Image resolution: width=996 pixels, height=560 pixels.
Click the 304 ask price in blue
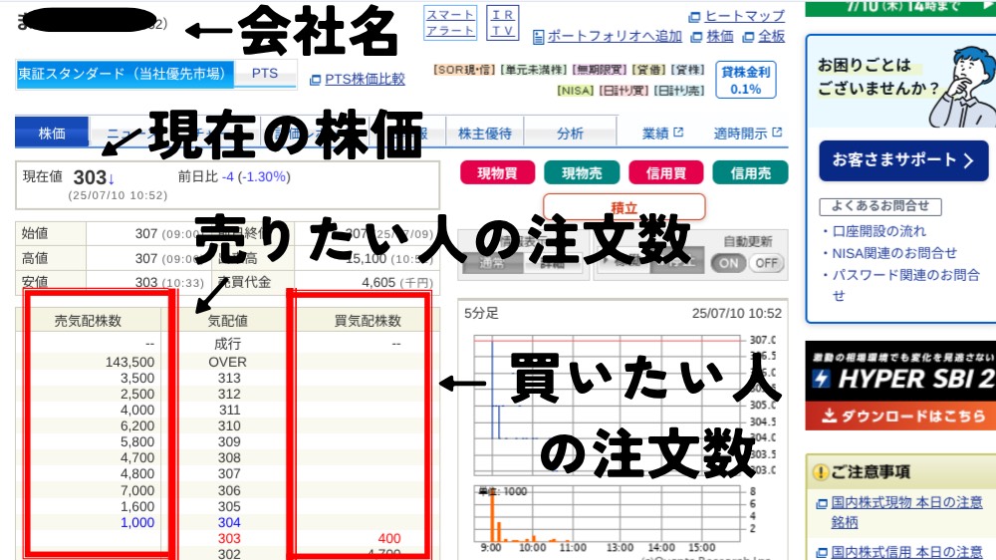[229, 522]
